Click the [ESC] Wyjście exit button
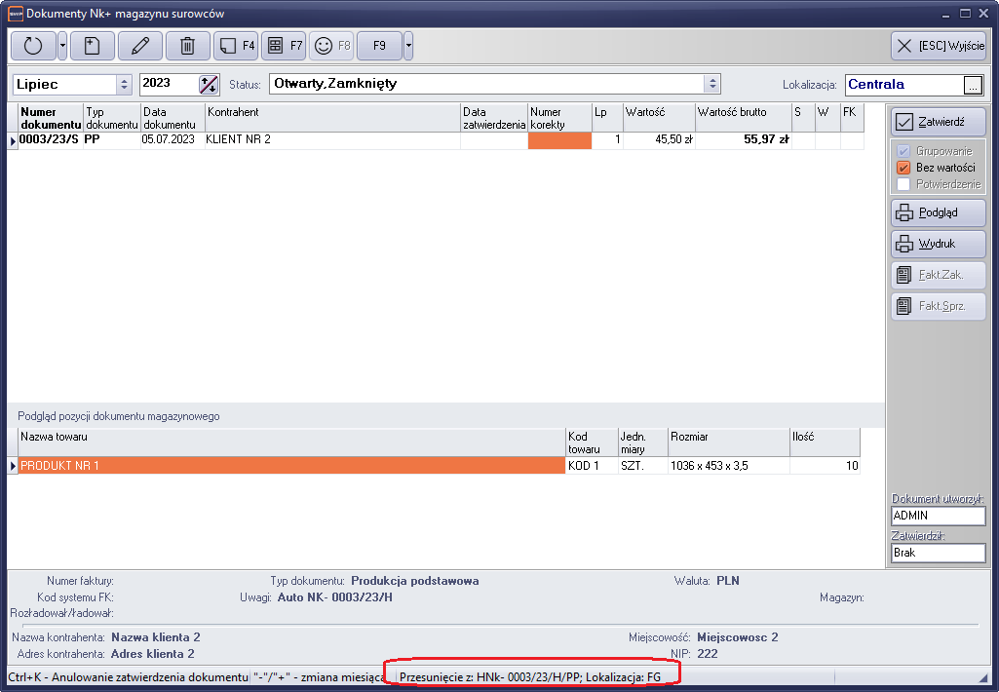This screenshot has width=999, height=692. click(x=938, y=46)
